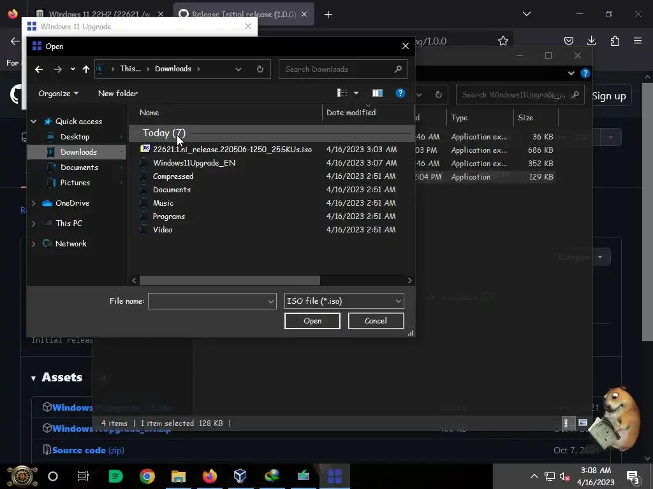Image resolution: width=653 pixels, height=489 pixels.
Task: Open VirtualBox from taskbar
Action: pos(240,476)
